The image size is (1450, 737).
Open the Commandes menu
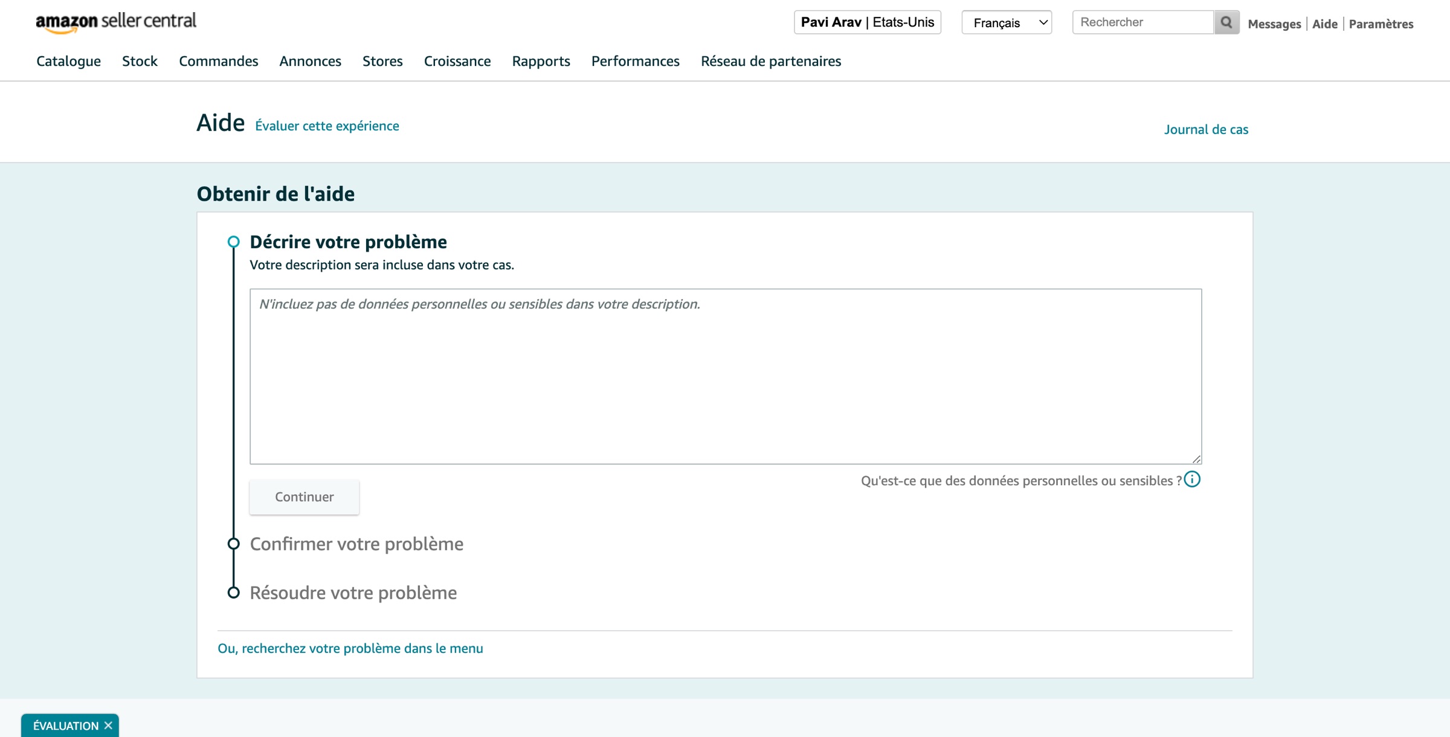(x=218, y=61)
